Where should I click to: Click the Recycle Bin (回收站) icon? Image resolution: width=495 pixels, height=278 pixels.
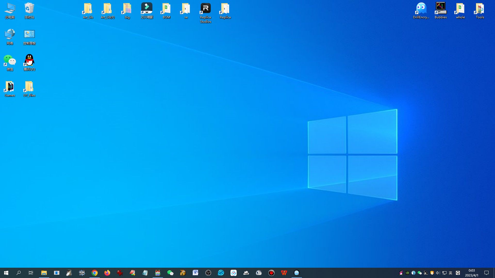tap(29, 11)
